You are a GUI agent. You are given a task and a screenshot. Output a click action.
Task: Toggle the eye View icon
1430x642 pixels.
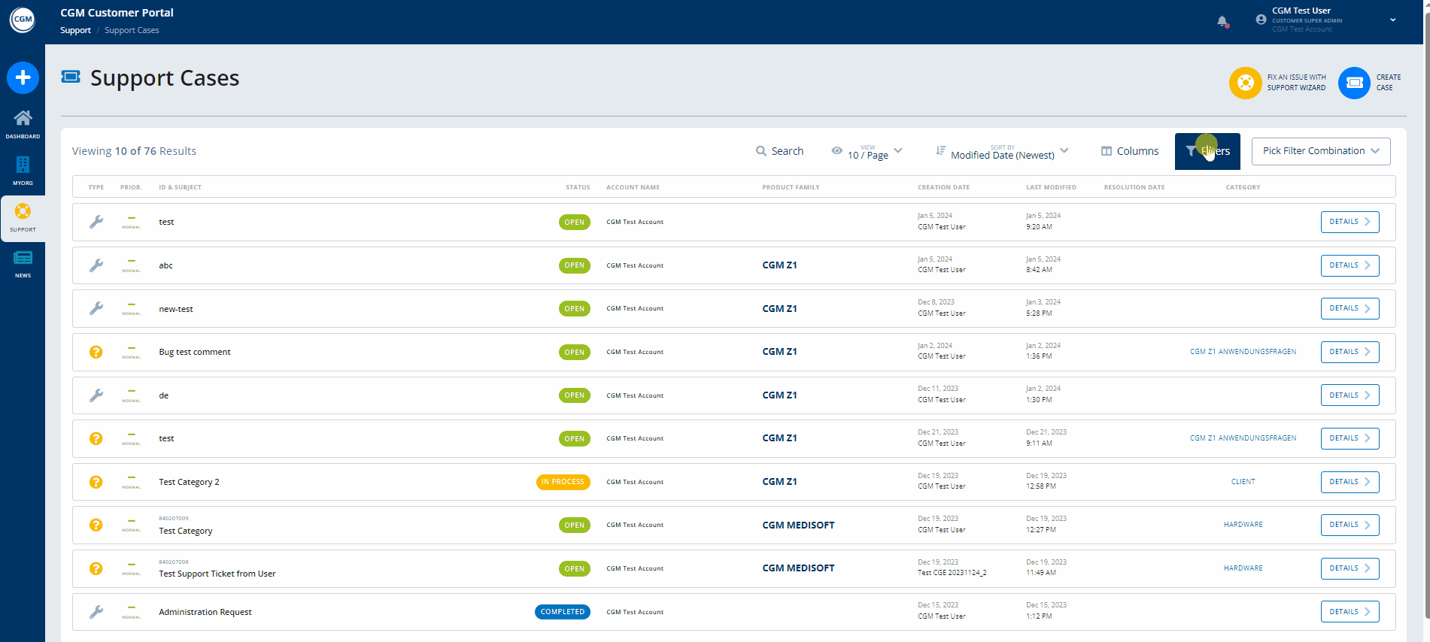tap(836, 150)
